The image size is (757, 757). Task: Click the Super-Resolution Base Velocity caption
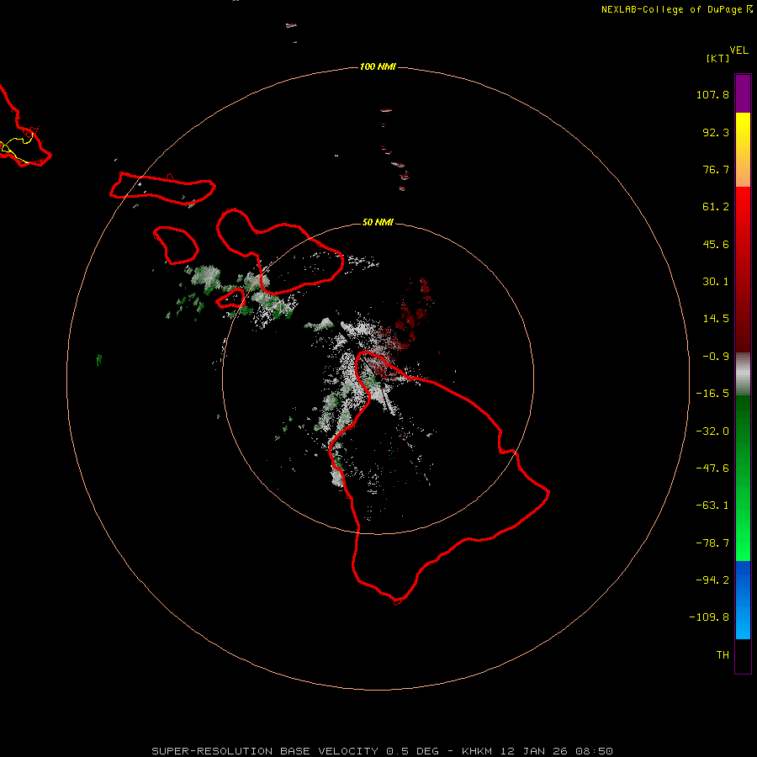click(382, 751)
